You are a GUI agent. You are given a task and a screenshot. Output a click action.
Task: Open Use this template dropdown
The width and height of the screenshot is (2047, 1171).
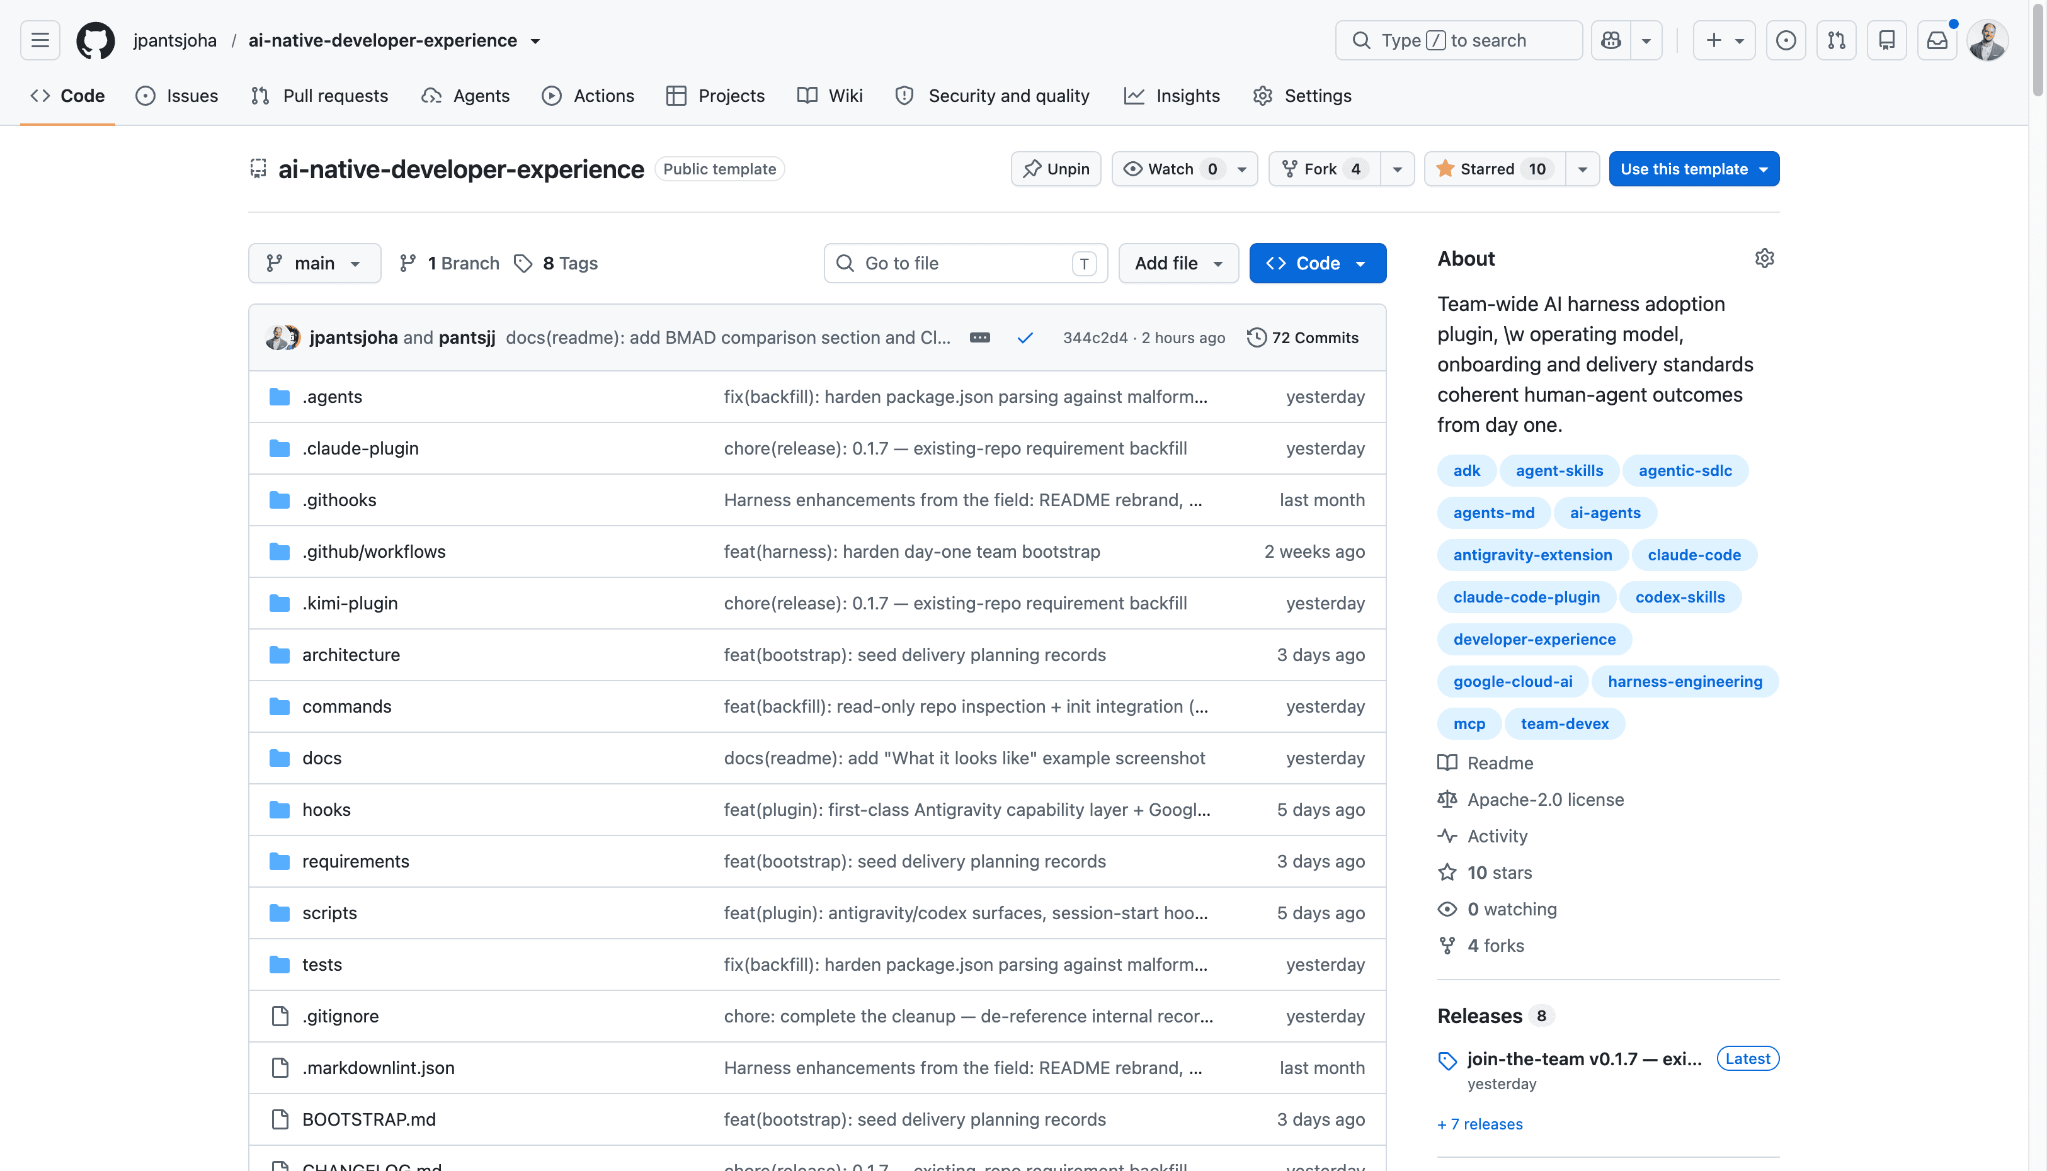point(1694,169)
